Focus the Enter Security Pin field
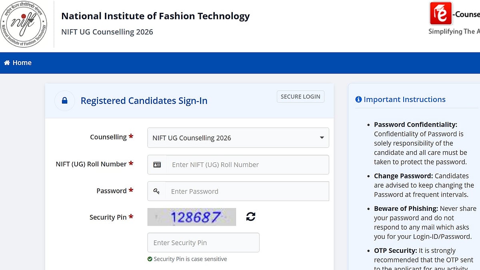This screenshot has width=480, height=270. [203, 242]
